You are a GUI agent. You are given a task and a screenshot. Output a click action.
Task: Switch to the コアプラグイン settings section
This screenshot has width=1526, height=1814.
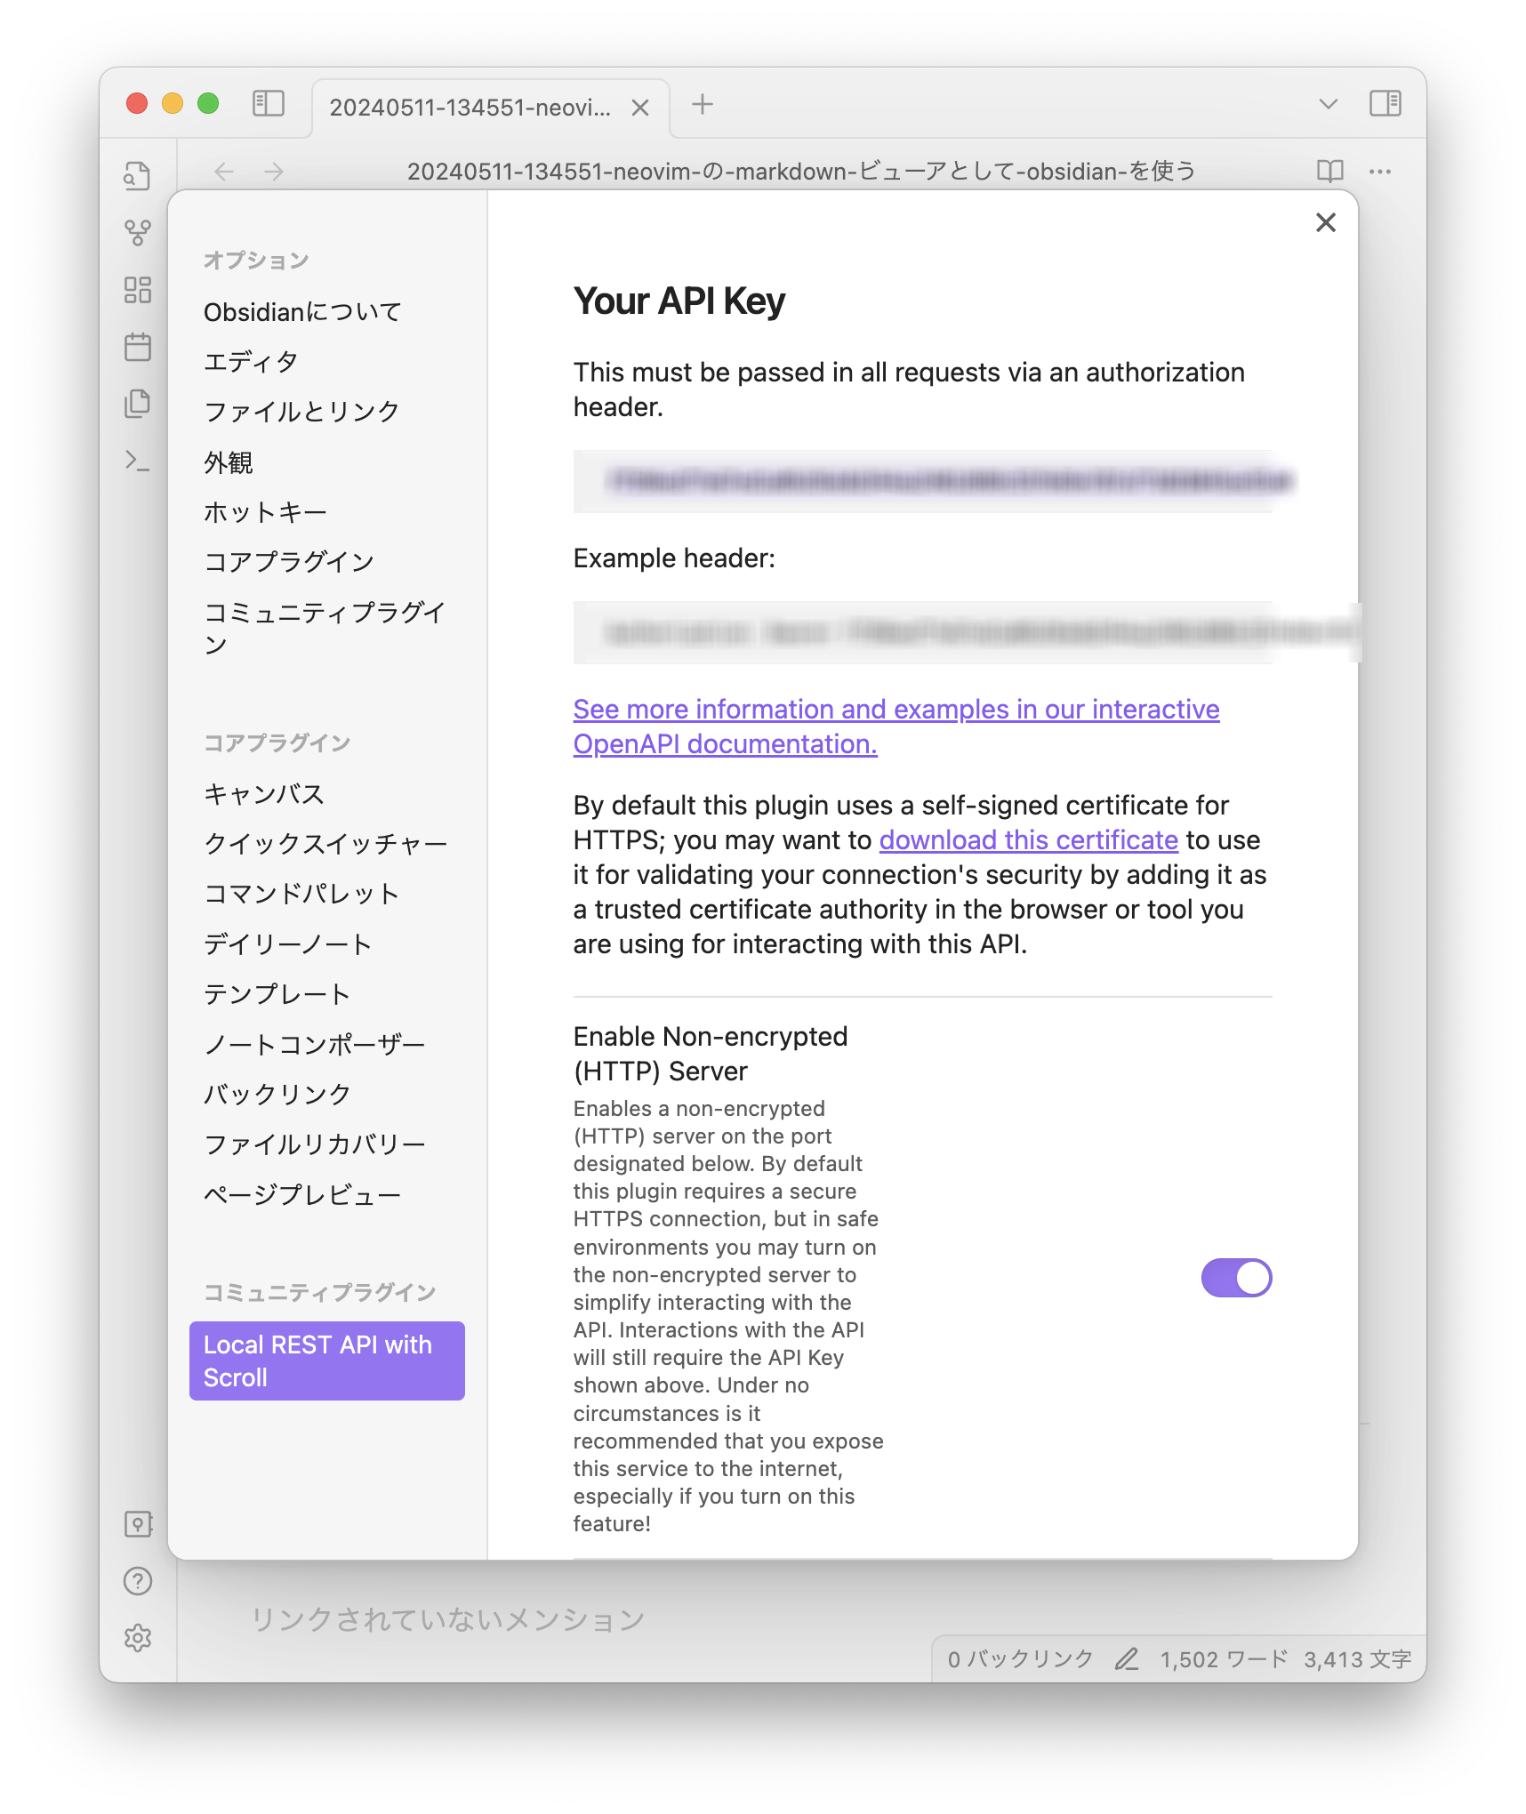point(289,560)
